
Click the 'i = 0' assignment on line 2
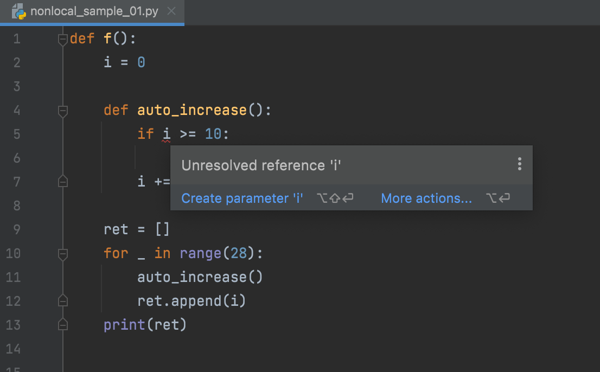pos(124,62)
